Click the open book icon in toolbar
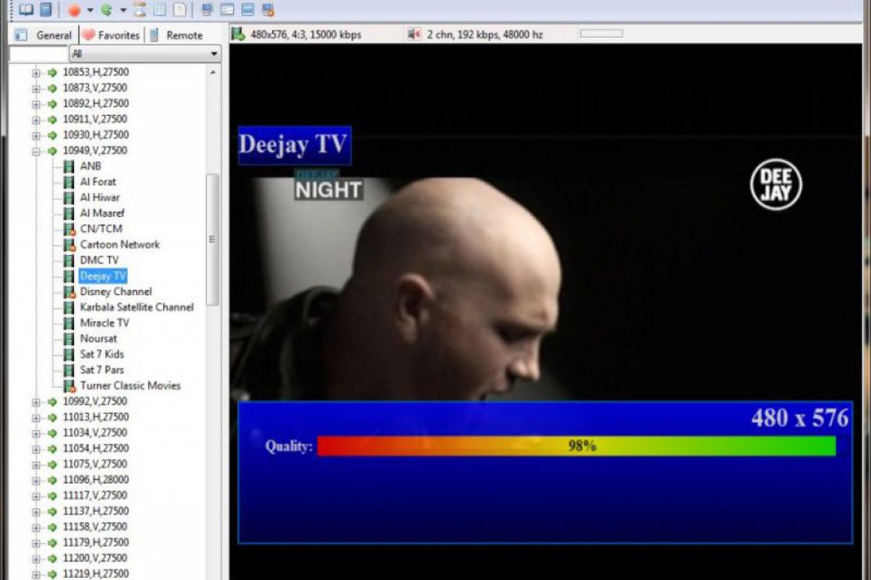Image resolution: width=871 pixels, height=580 pixels. 26,9
